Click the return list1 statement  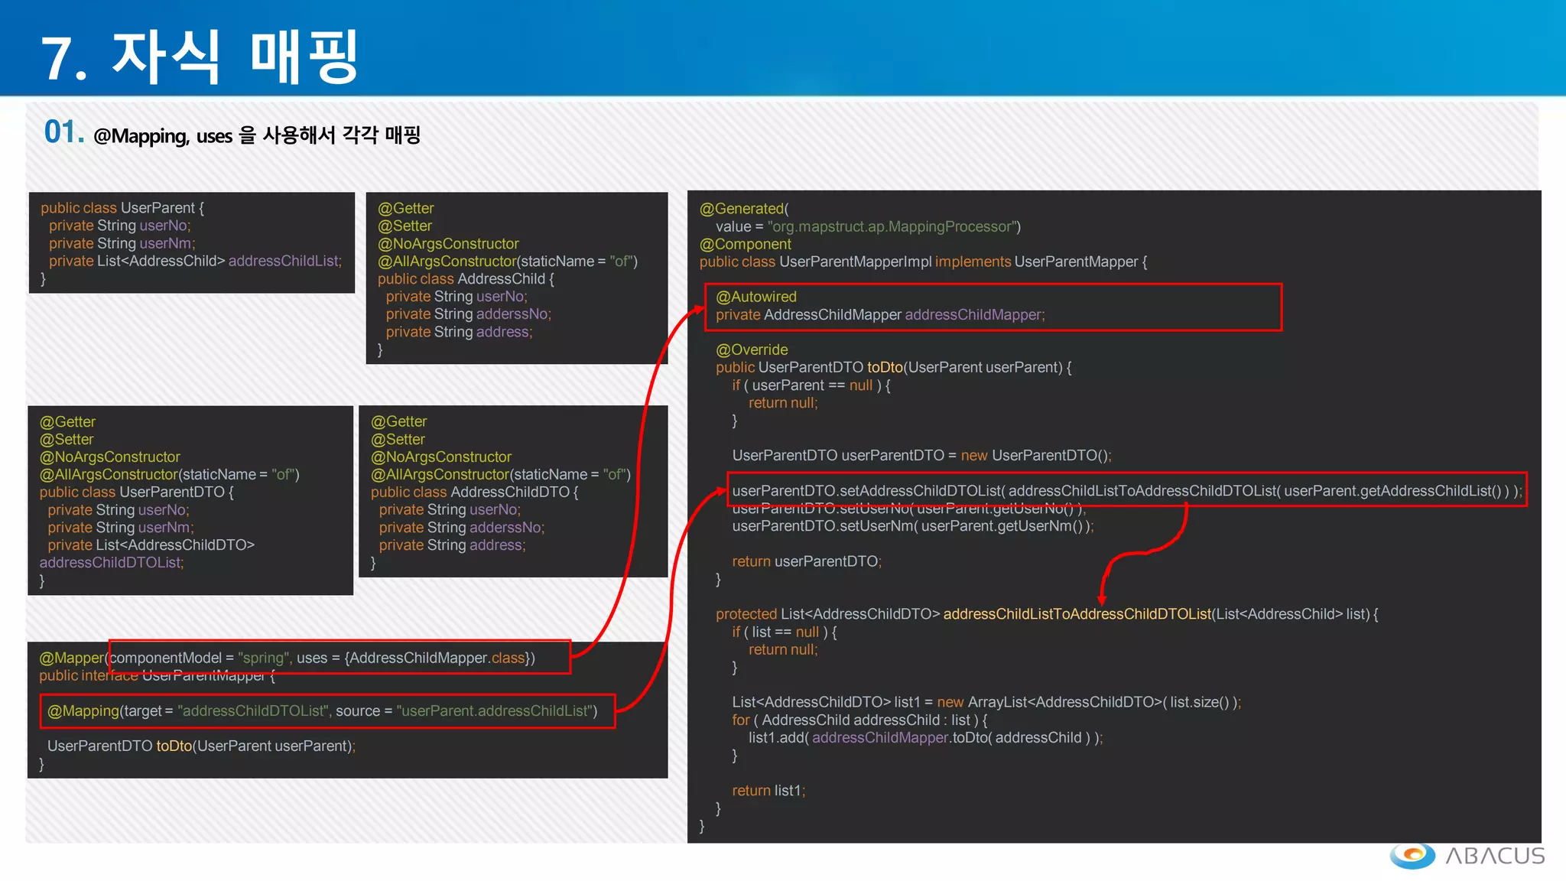pyautogui.click(x=768, y=791)
